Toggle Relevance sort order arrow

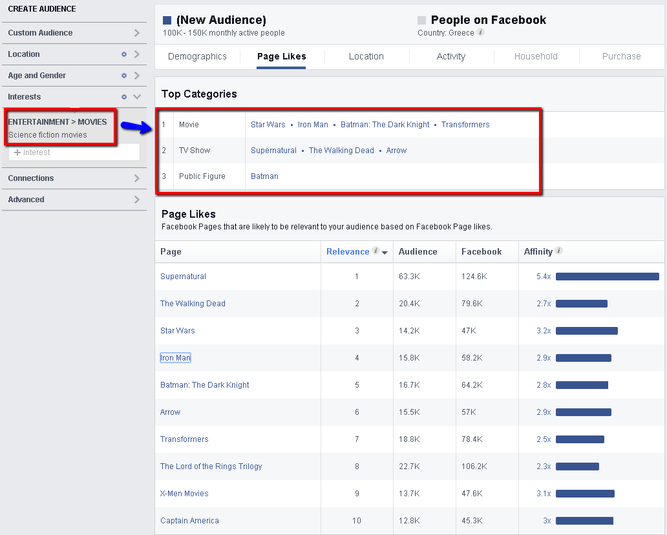point(385,253)
